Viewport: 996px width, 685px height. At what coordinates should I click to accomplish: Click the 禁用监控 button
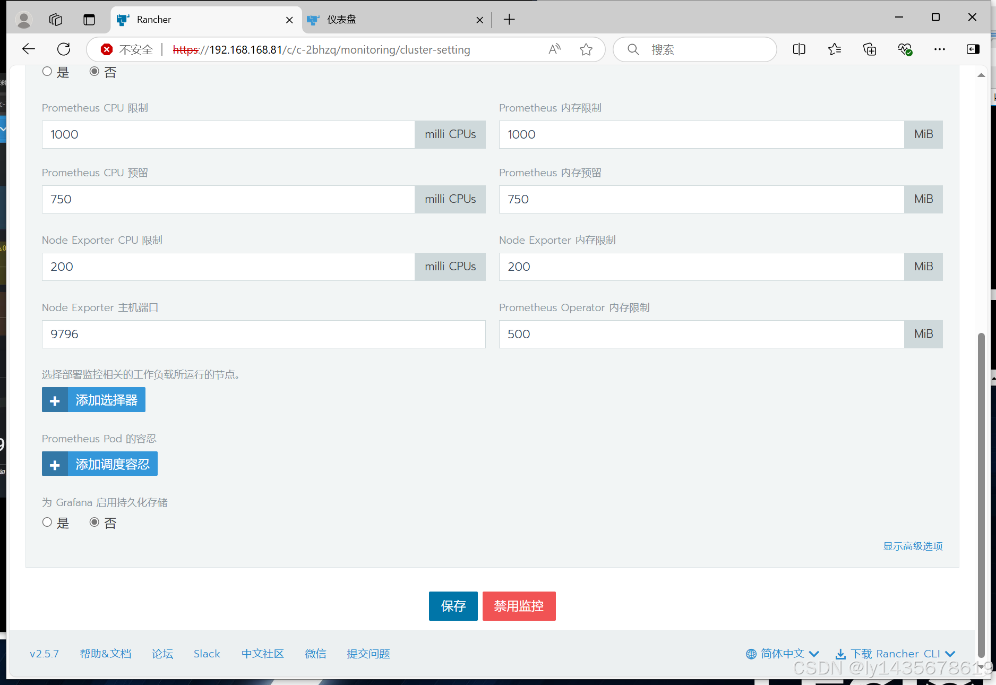point(519,606)
